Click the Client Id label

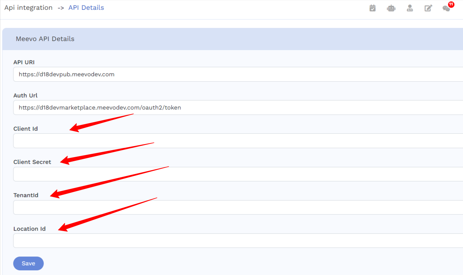(x=25, y=129)
